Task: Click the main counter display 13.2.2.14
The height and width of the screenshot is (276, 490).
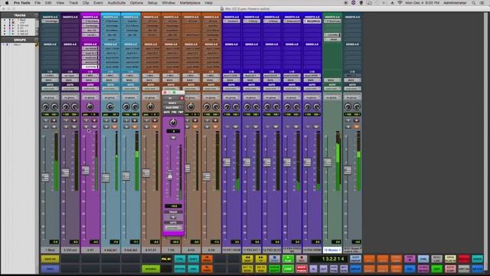Action: tap(328, 259)
